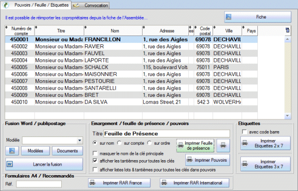
Task: Enable 'masquer le nom de la clé principale'
Action: point(95,153)
